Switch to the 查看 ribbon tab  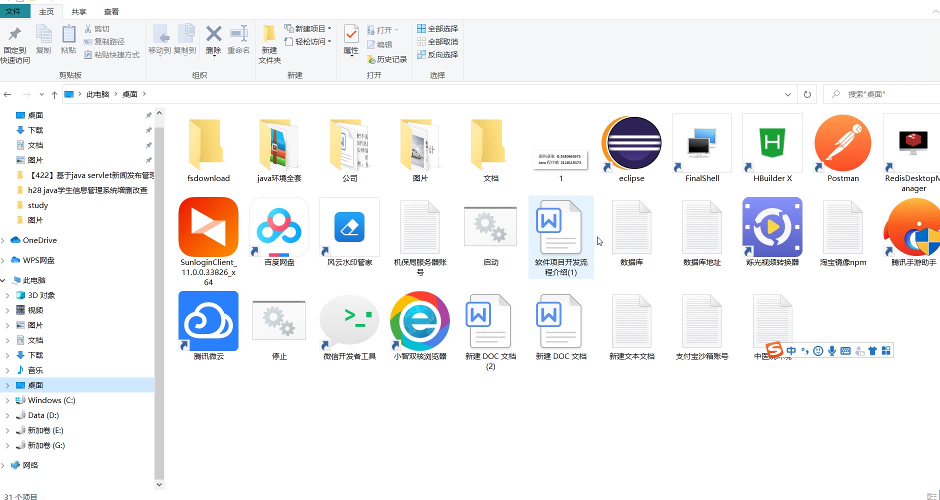pyautogui.click(x=111, y=11)
